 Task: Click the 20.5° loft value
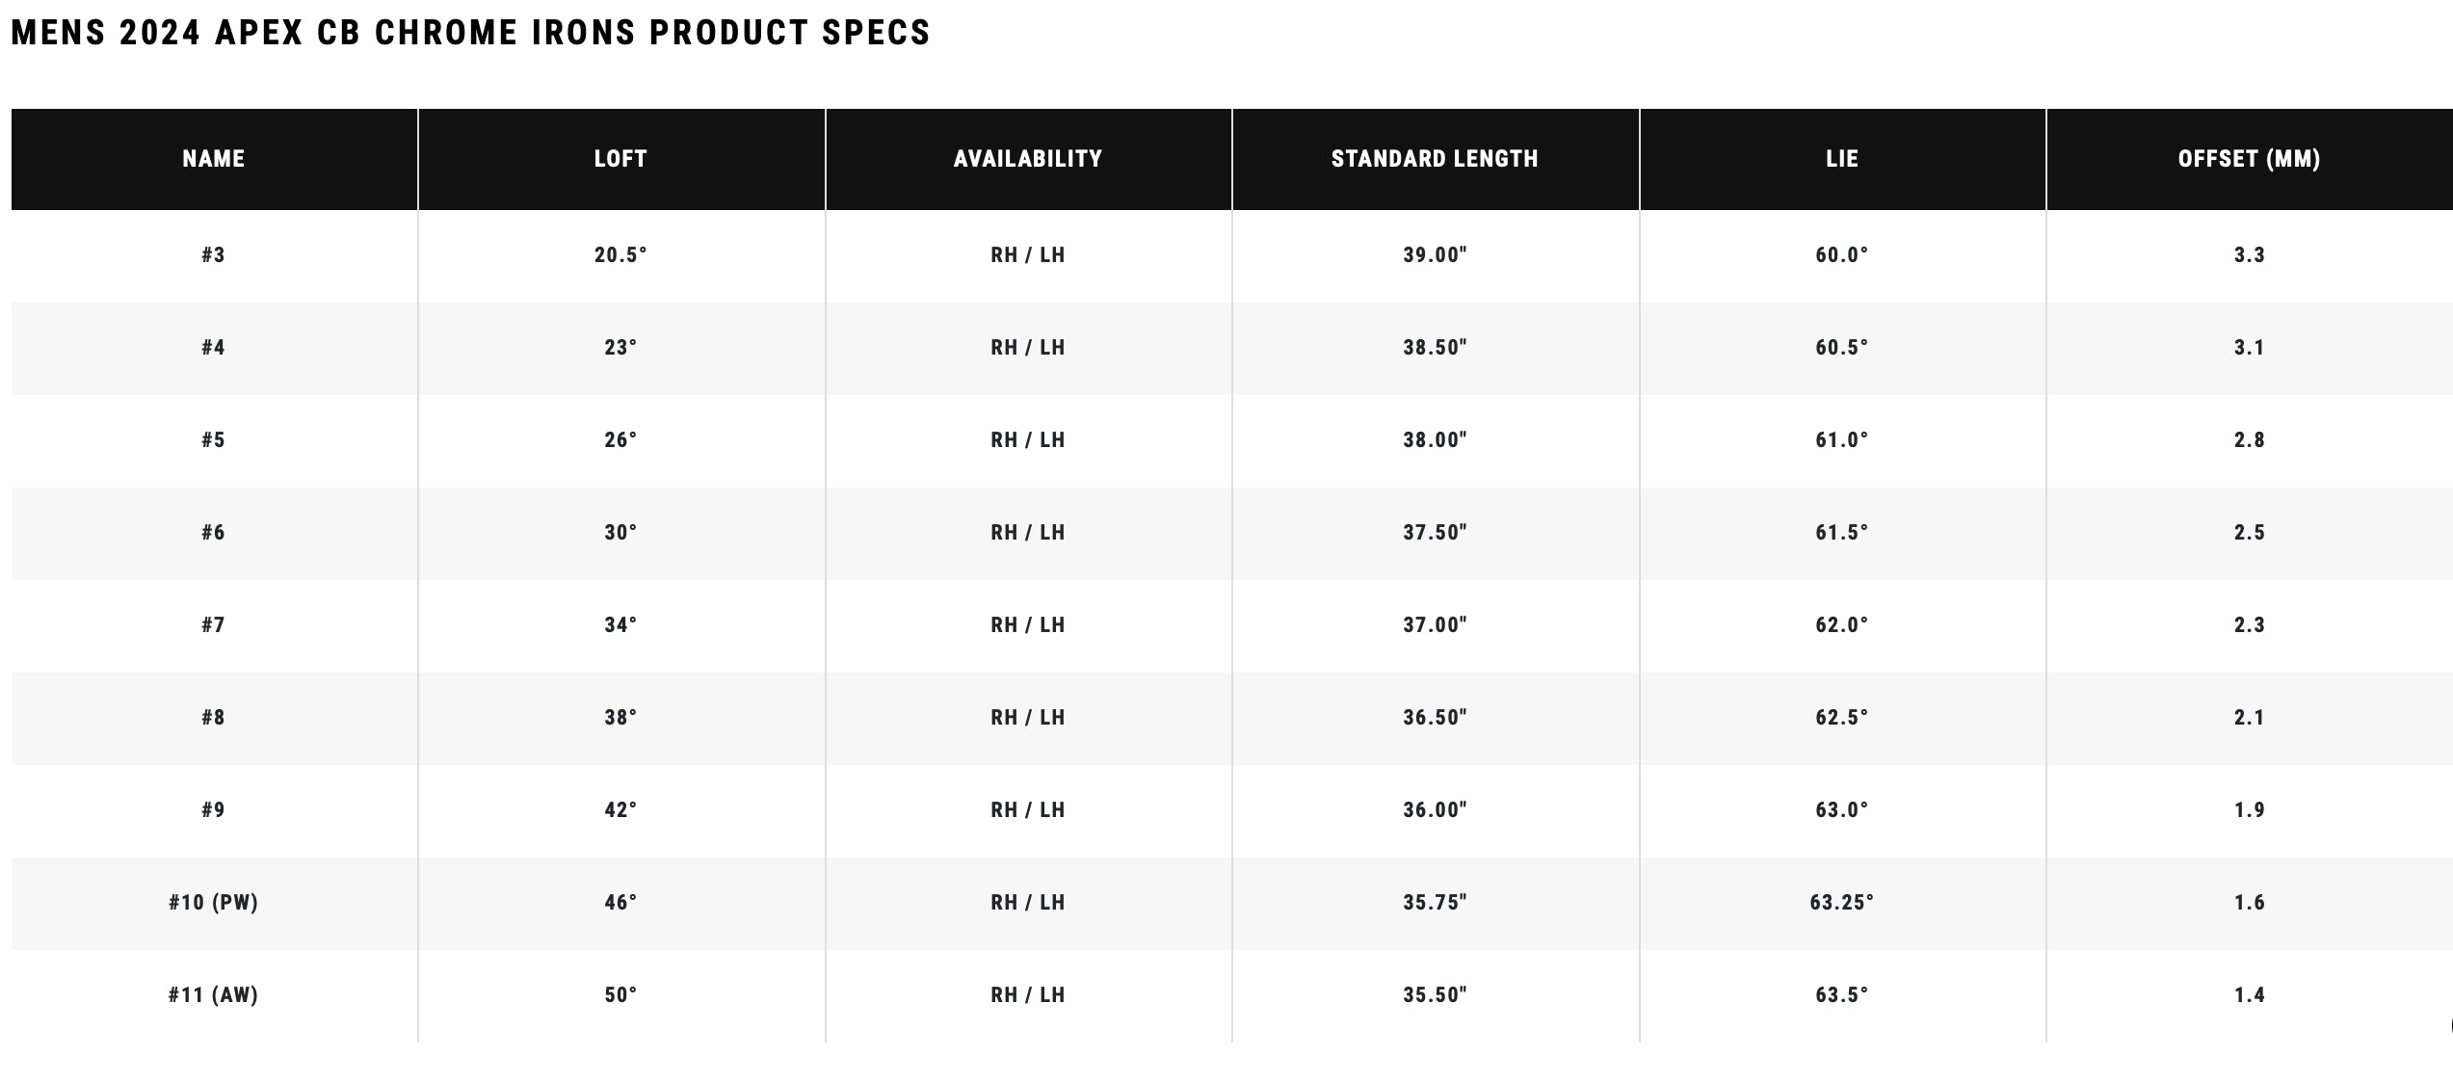click(620, 255)
